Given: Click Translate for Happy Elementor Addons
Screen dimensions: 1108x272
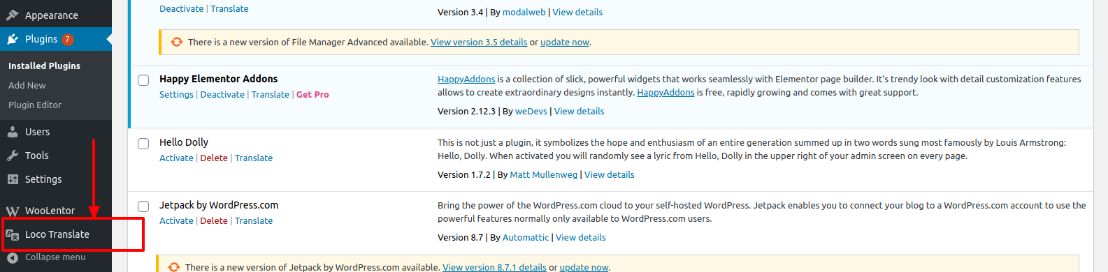Looking at the screenshot, I should click(x=271, y=94).
